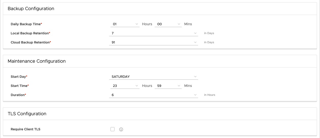Click the chevron arrow of Local Backup Retention
320x138 pixels.
click(x=195, y=33)
